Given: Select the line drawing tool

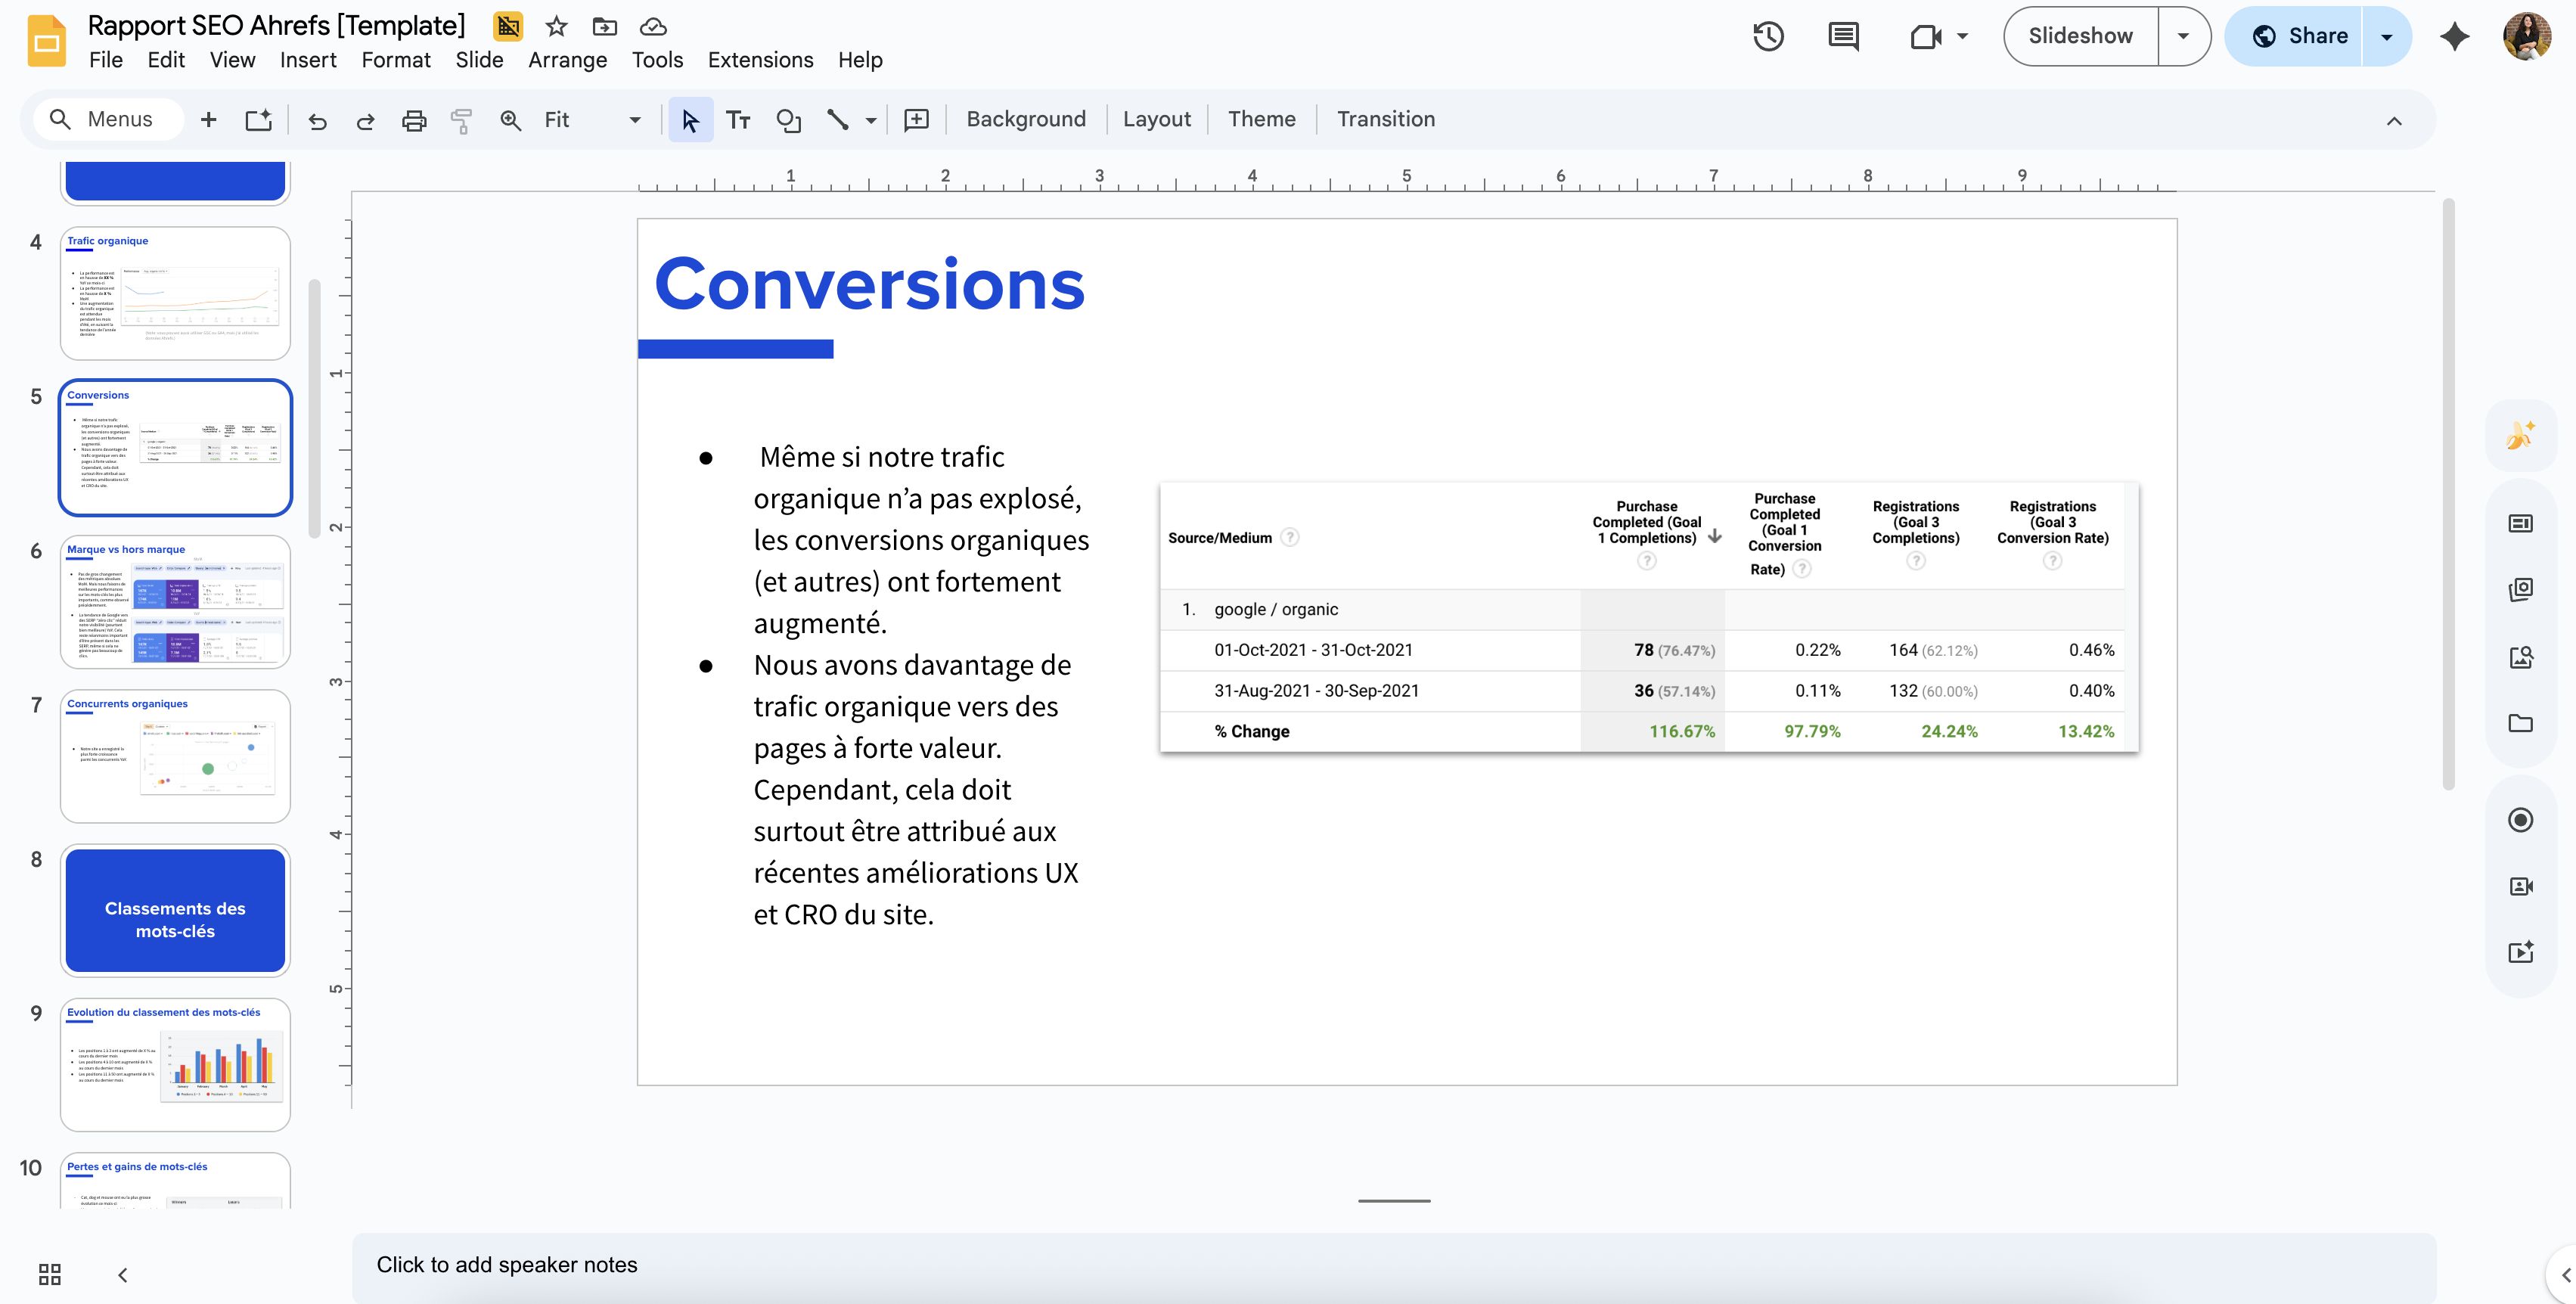Looking at the screenshot, I should pos(839,119).
